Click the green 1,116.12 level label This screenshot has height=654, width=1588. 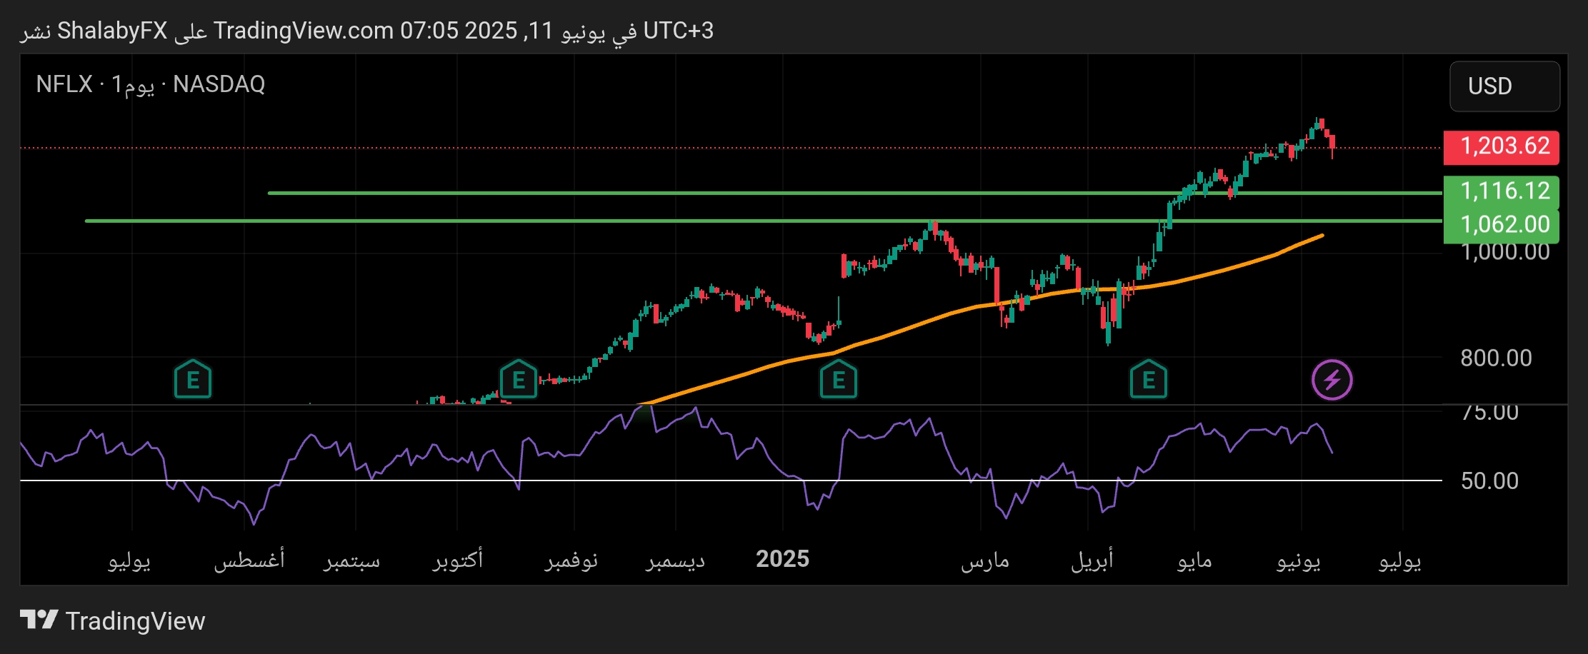[x=1502, y=191]
